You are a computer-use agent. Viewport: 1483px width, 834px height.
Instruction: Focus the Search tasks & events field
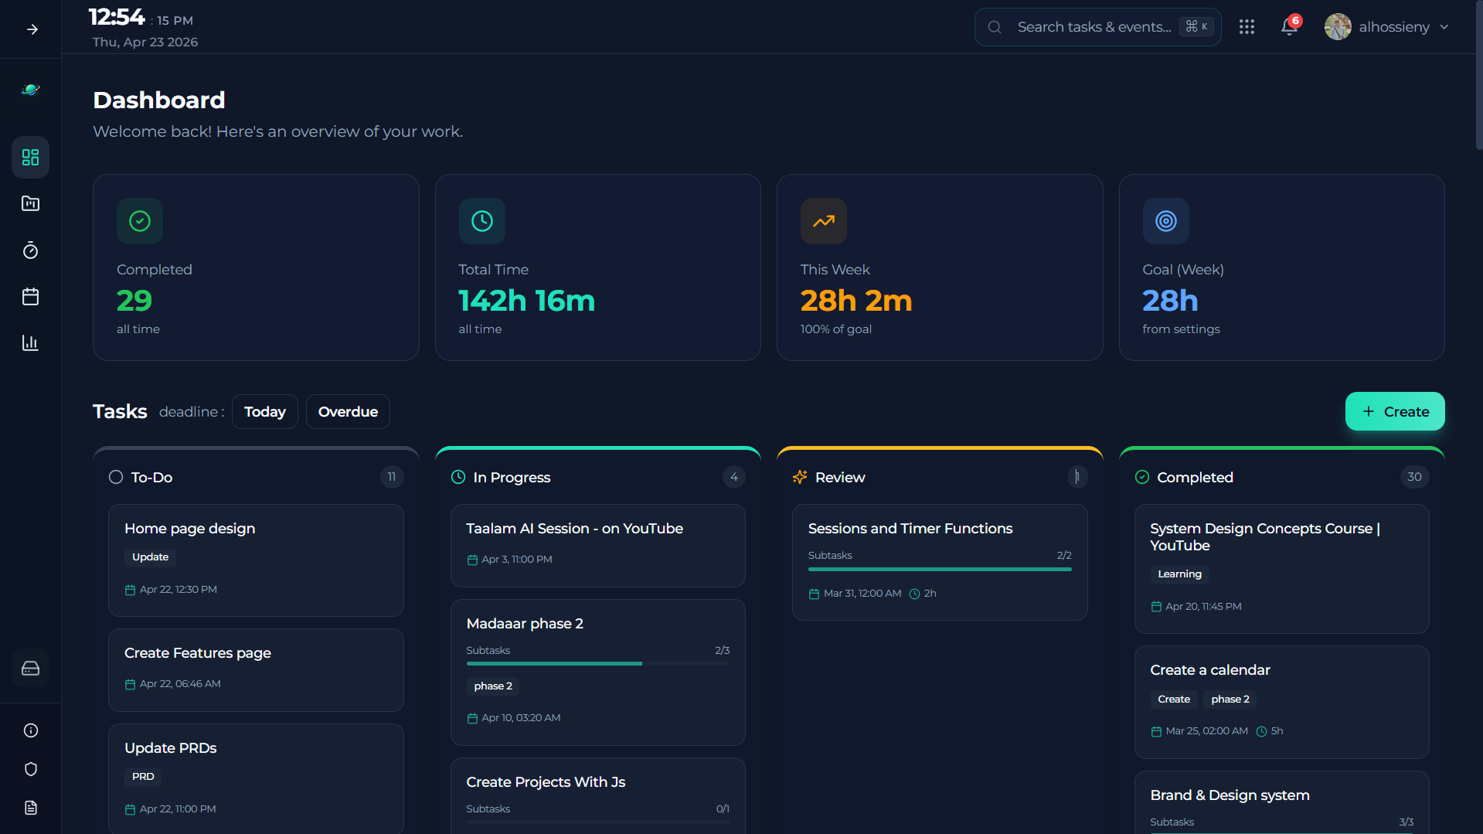click(x=1097, y=27)
